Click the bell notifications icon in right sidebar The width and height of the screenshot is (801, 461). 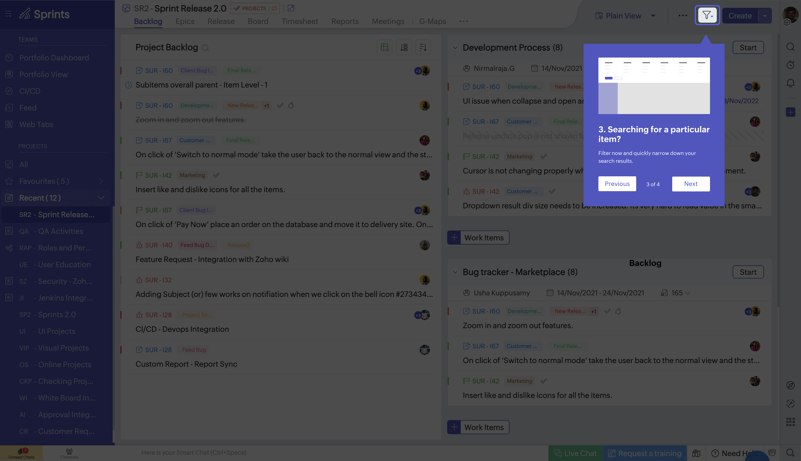(x=790, y=83)
